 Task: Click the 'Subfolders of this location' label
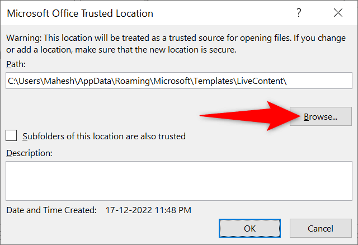coord(103,136)
